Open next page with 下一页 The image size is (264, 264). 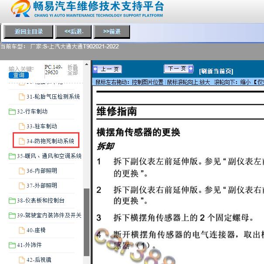click(178, 69)
